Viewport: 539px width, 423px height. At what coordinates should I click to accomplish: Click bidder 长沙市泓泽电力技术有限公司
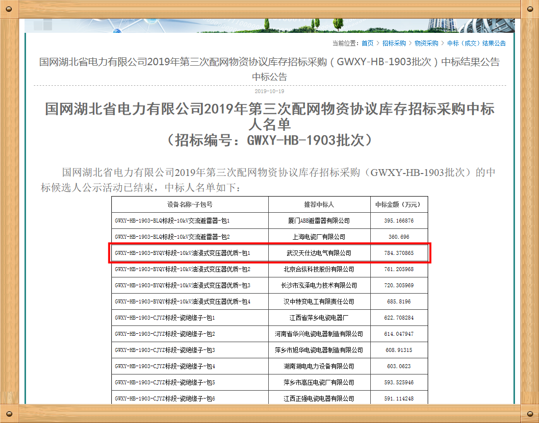[x=319, y=285]
